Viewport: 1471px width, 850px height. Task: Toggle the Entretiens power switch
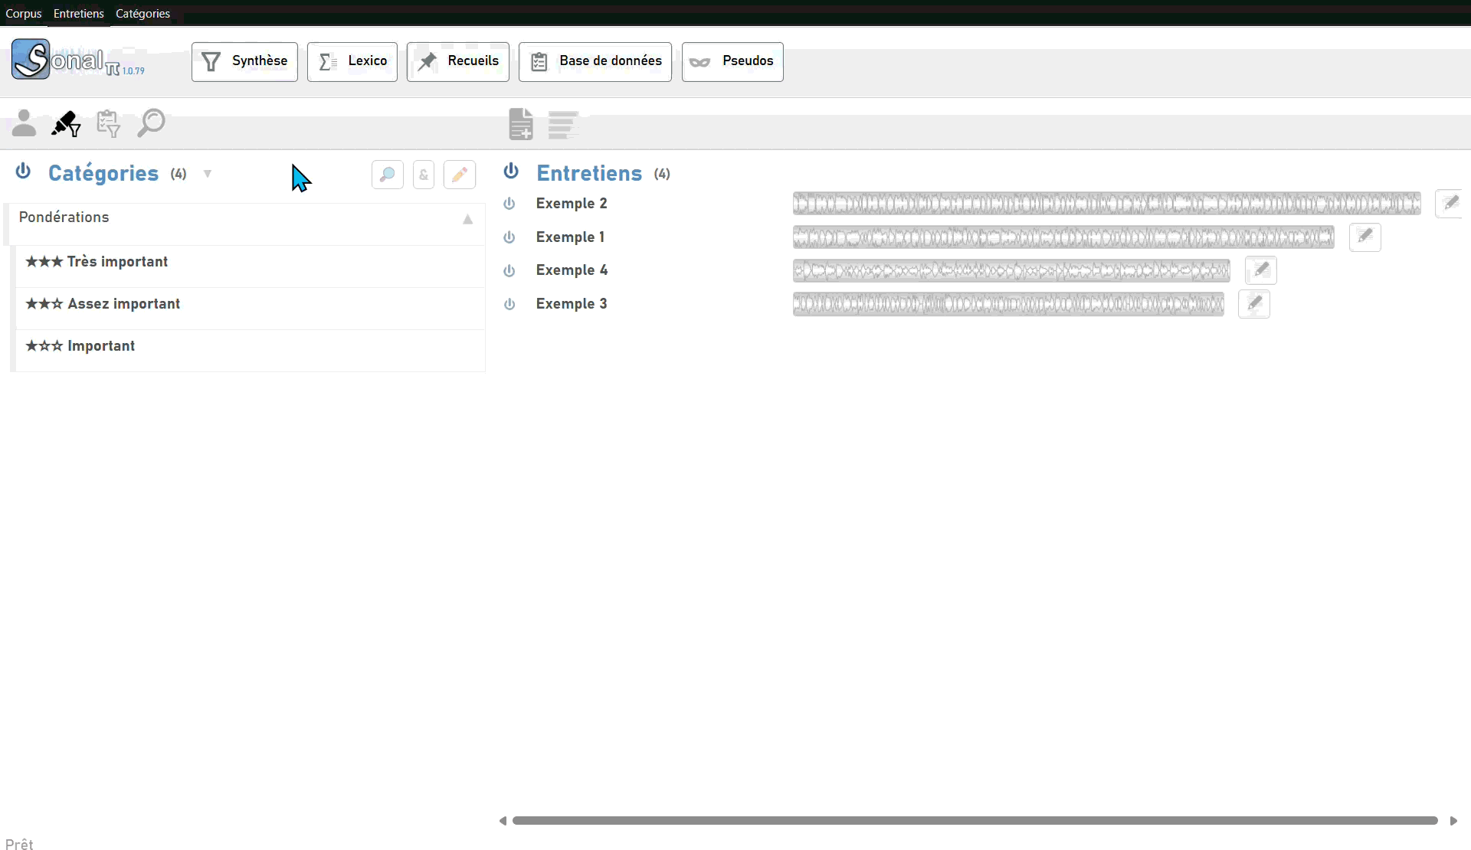click(x=511, y=171)
